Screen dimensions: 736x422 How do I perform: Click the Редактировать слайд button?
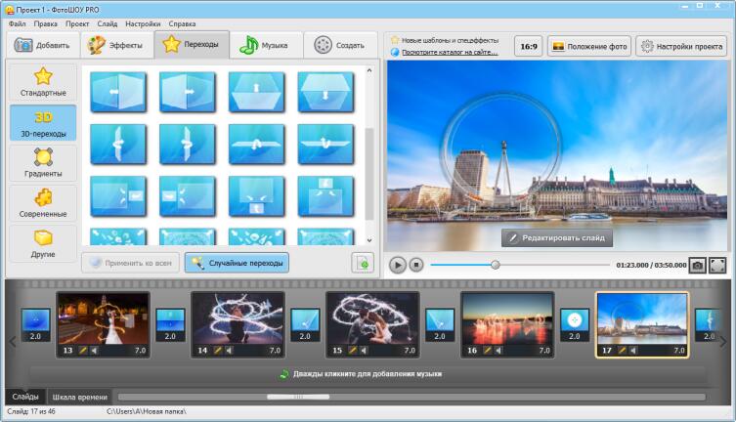coord(557,237)
